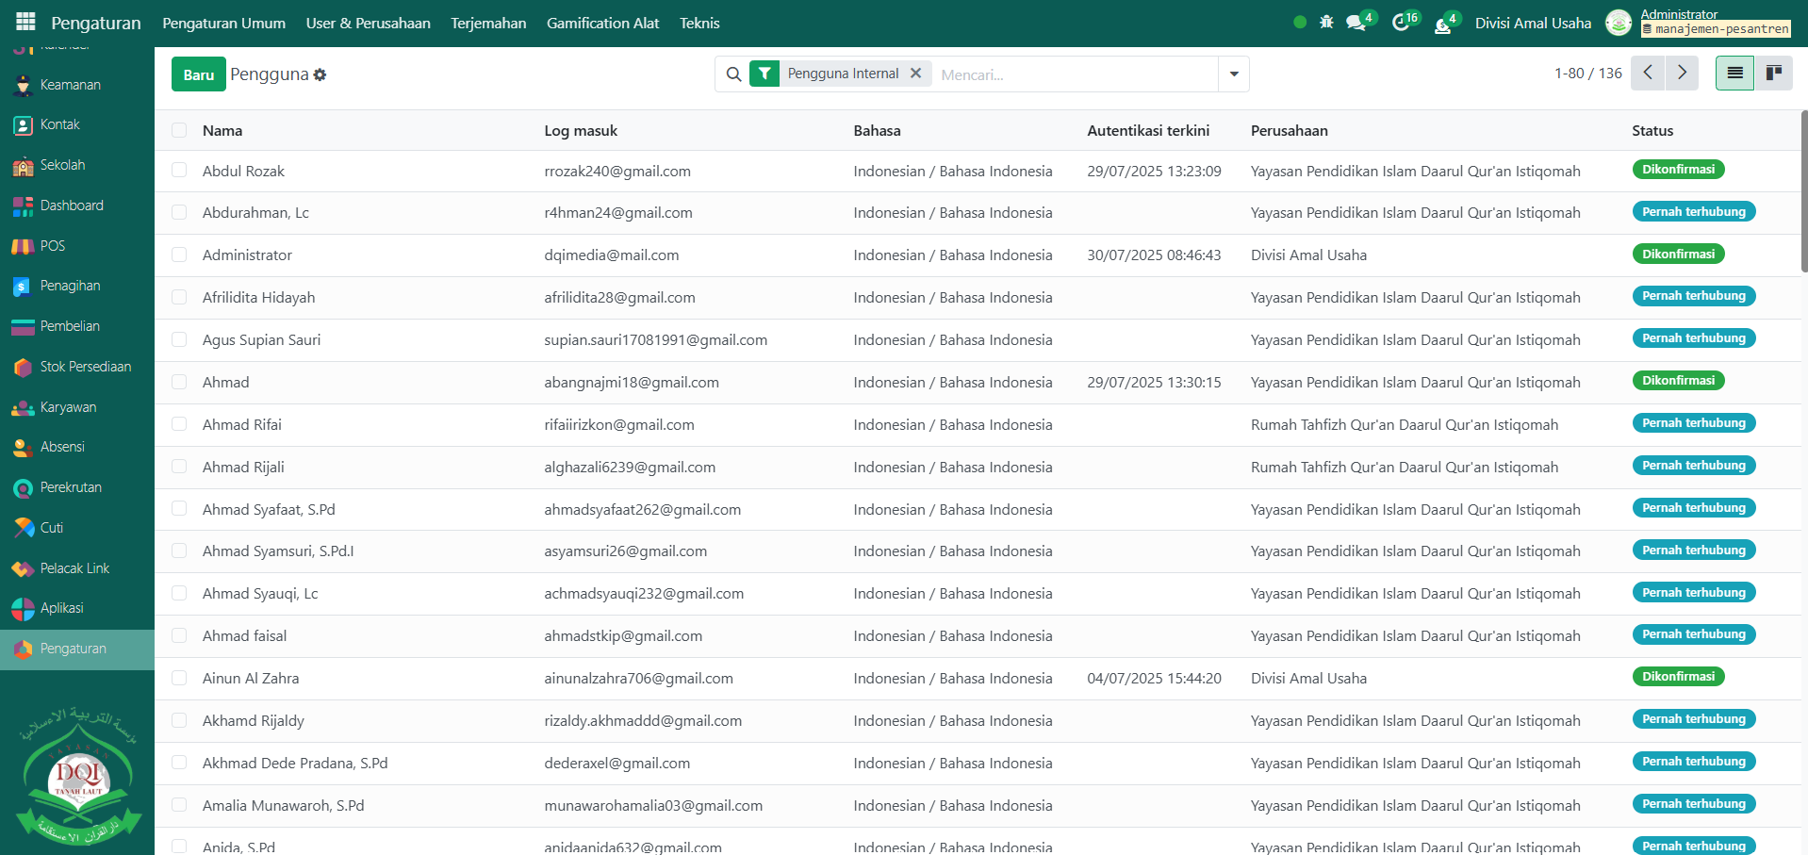
Task: Open the activities clock icon
Action: tap(1401, 23)
